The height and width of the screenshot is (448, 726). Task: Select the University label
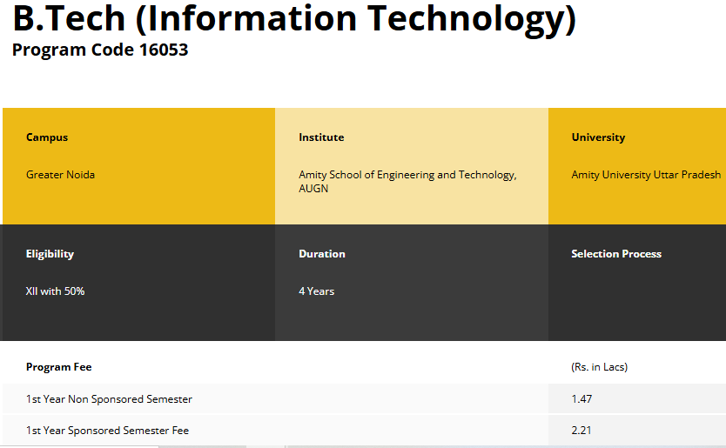click(x=598, y=137)
